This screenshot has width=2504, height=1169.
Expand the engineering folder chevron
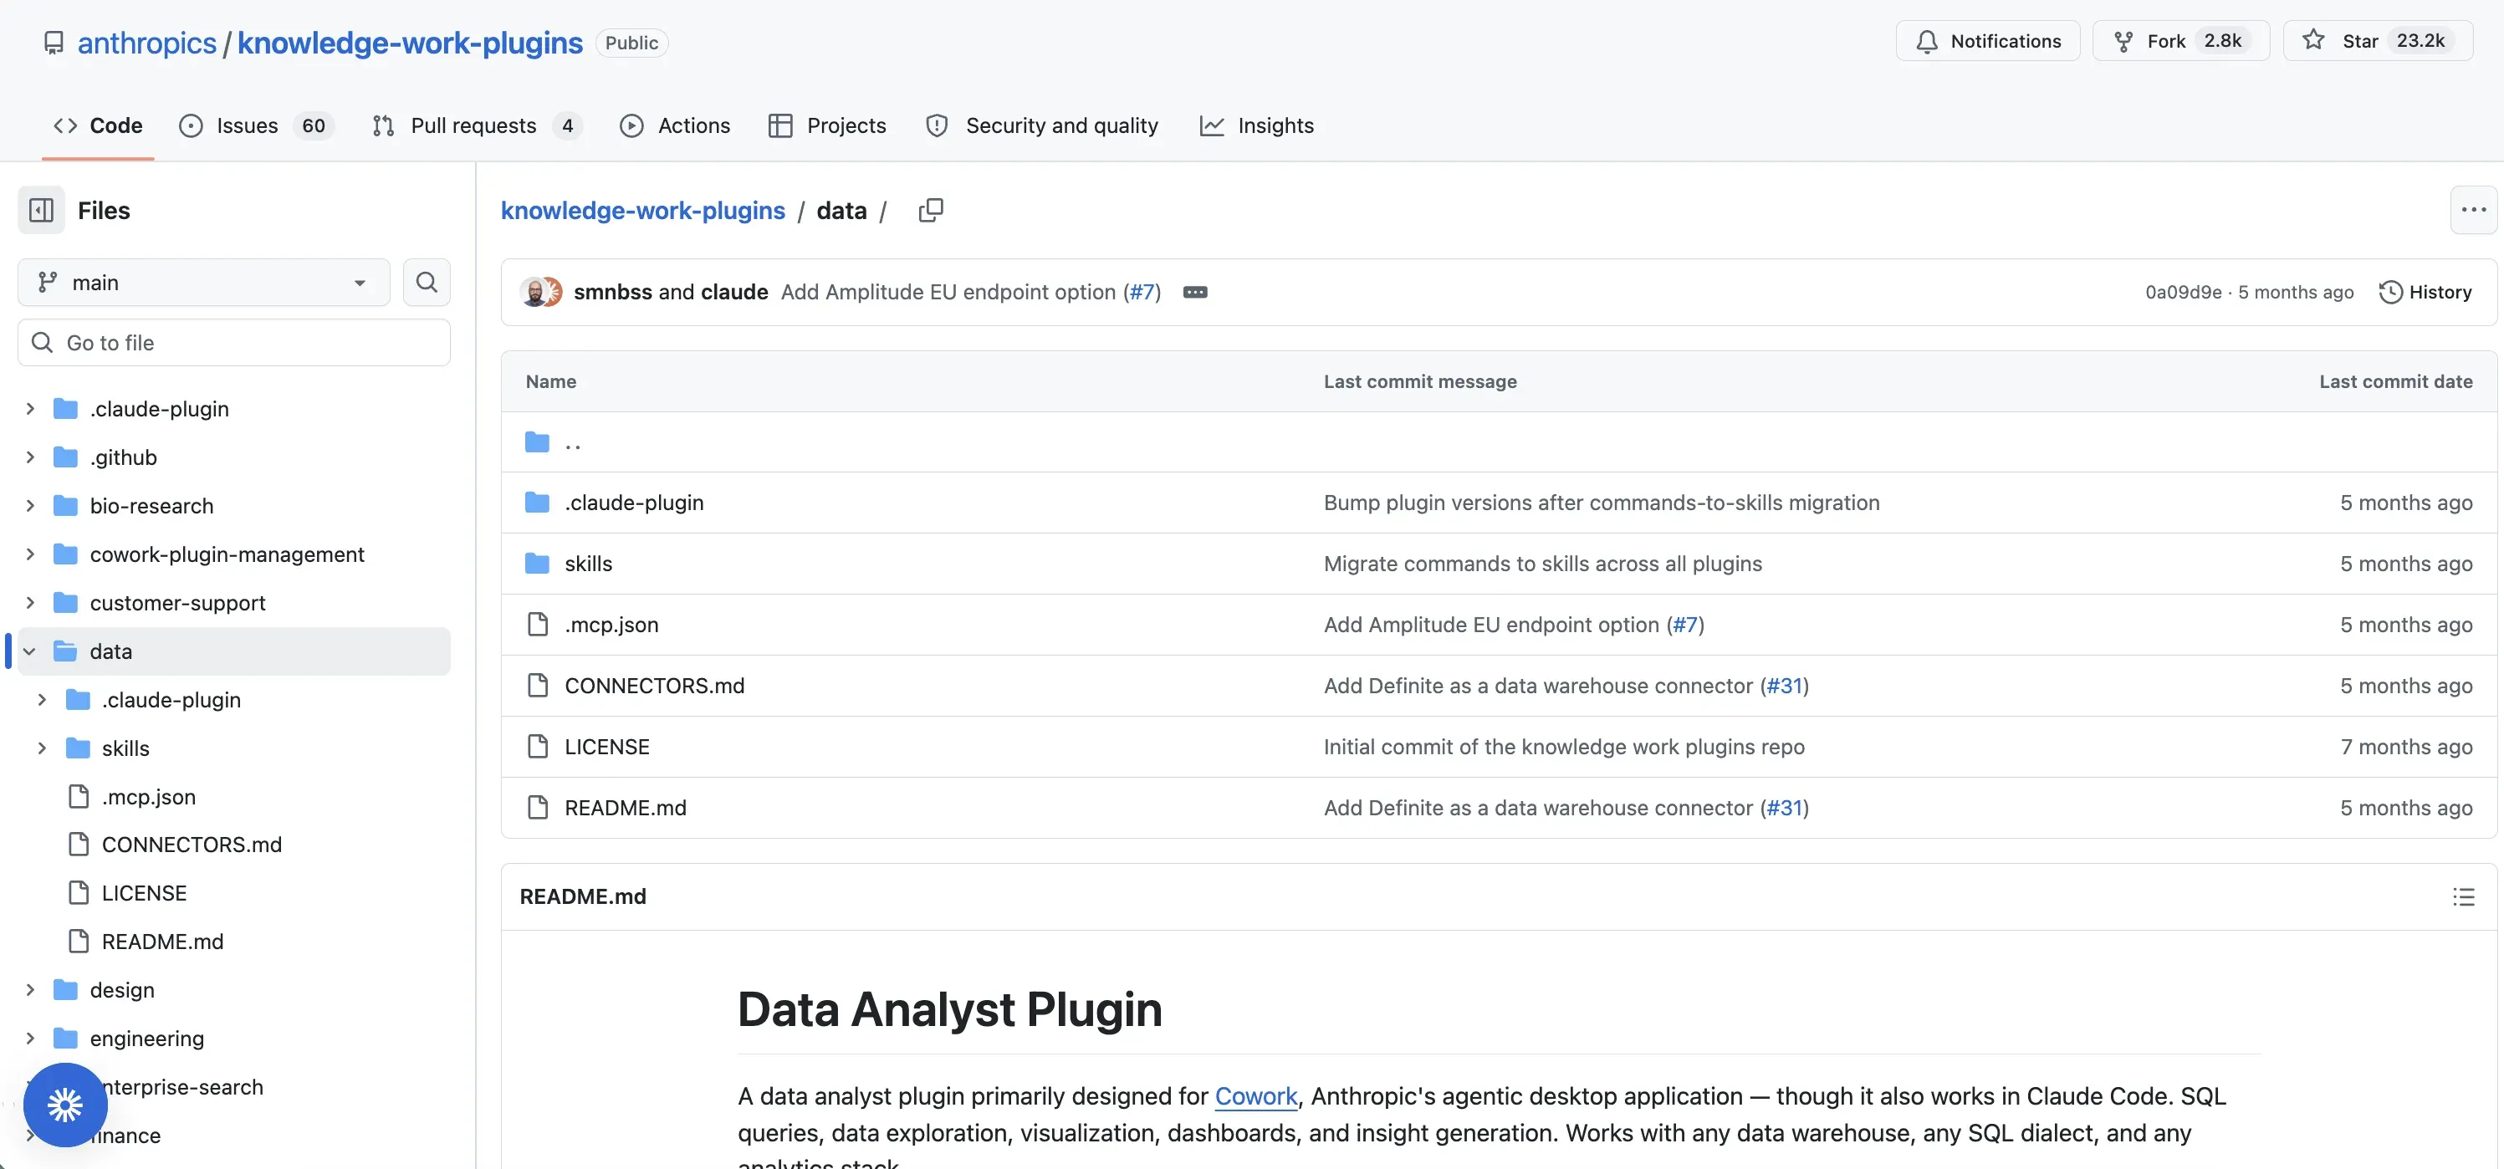click(30, 1038)
